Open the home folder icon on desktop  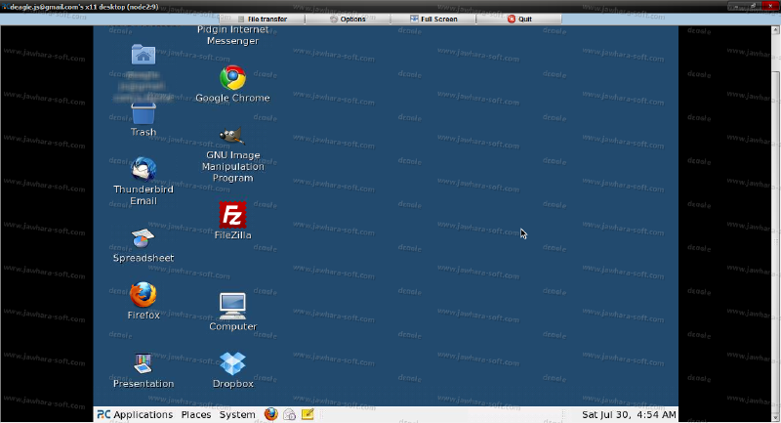tap(144, 54)
